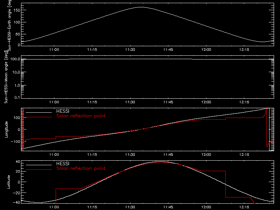Click the Latitude axis title
Viewport: 280px width, 210px height.
coord(8,182)
